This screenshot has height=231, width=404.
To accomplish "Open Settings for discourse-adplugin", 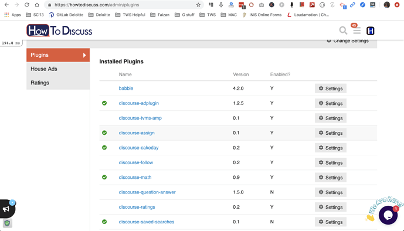I will click(x=331, y=103).
